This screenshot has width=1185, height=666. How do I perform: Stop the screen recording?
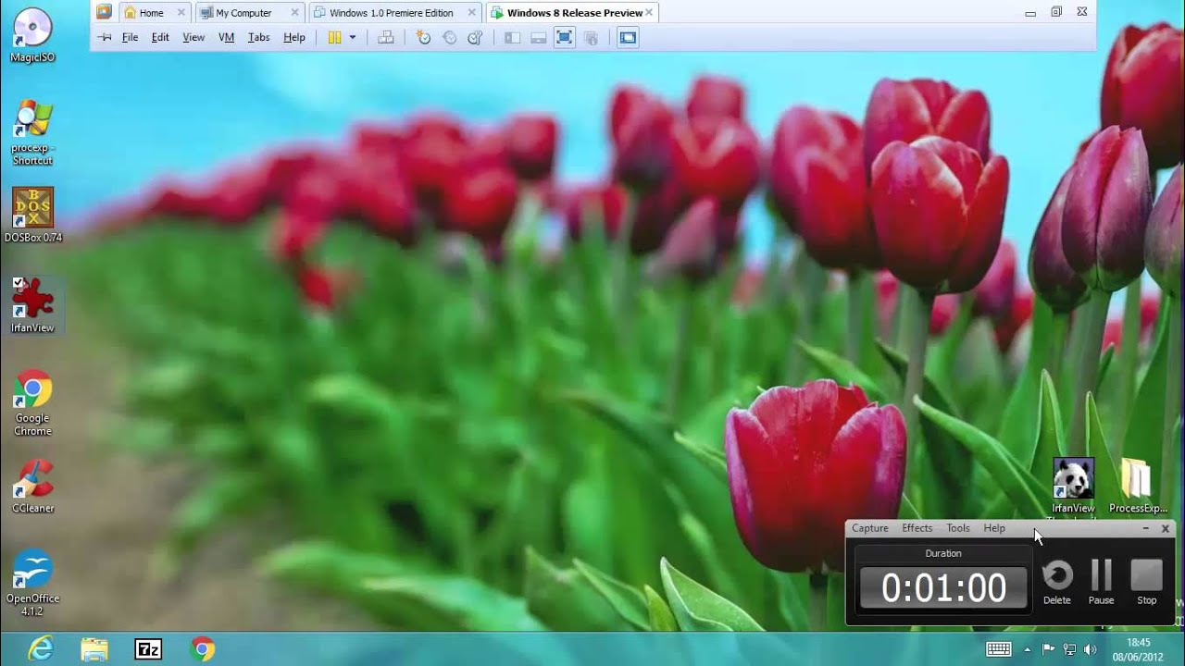pos(1146,582)
